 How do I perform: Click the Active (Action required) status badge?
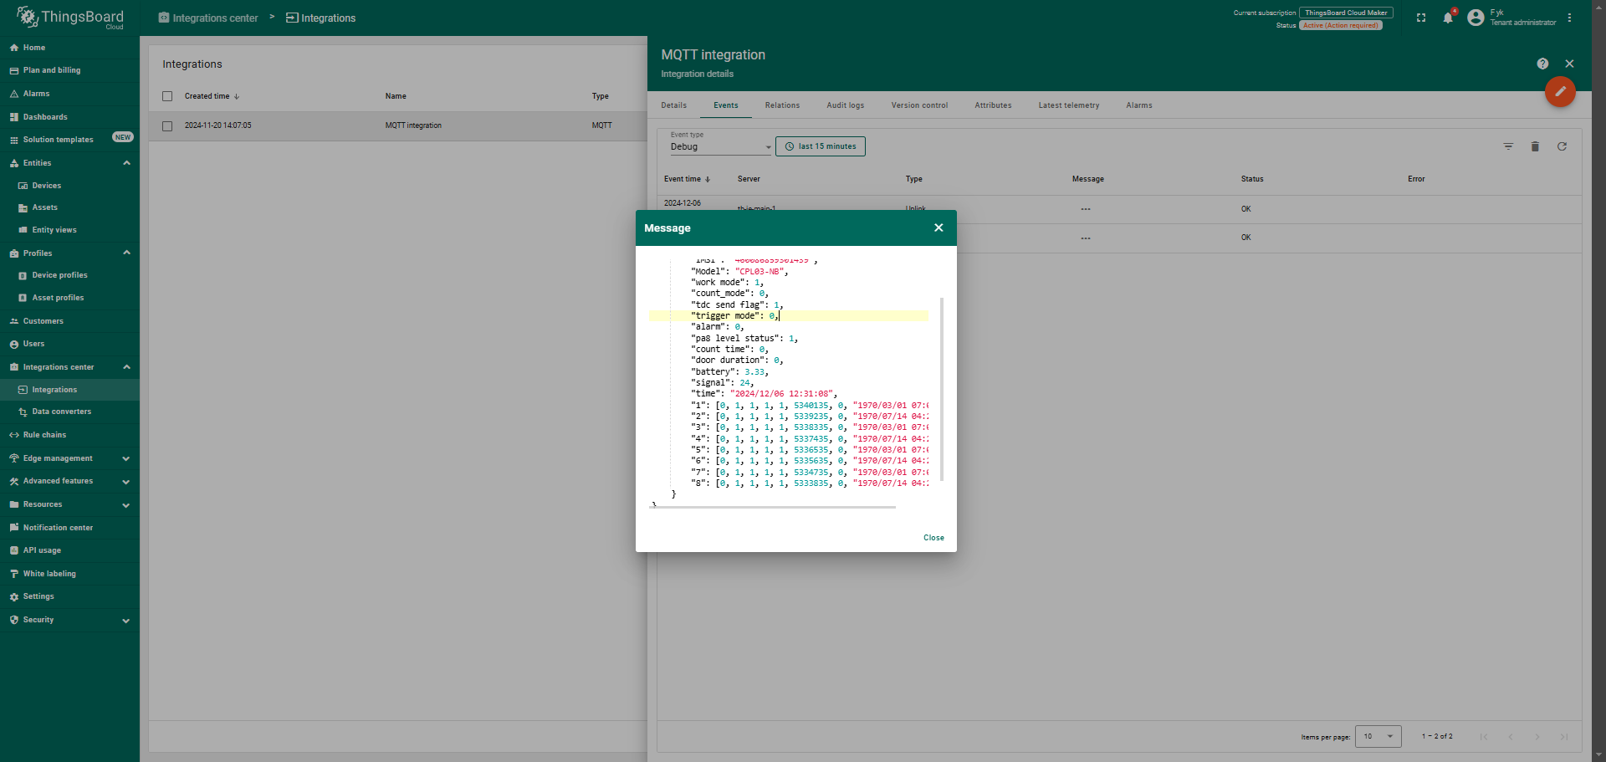click(x=1341, y=25)
